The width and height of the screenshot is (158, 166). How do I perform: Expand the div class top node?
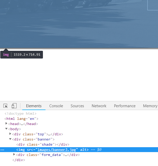click(10, 134)
